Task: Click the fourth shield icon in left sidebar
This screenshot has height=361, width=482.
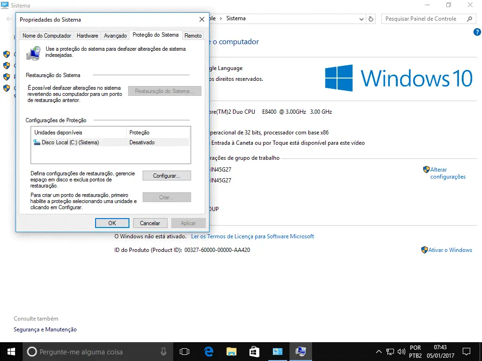Action: (x=7, y=88)
